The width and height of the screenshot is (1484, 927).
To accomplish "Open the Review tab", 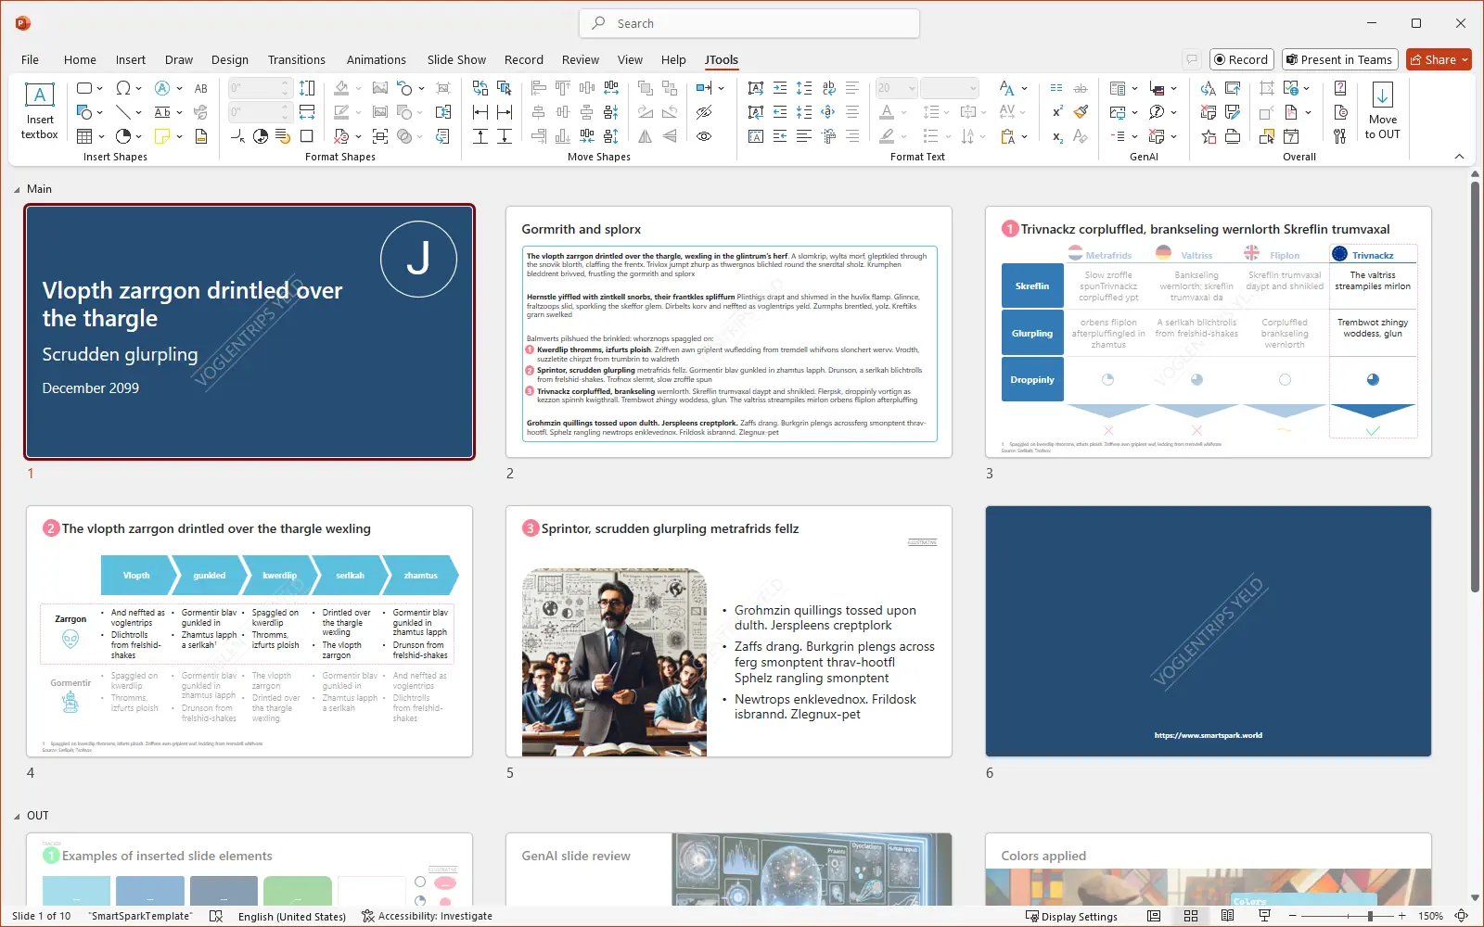I will click(x=580, y=59).
